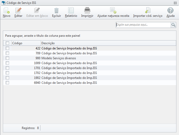Click the grayed Editar em bloco icon
Screen dimensions: 179x135
coord(37,10)
